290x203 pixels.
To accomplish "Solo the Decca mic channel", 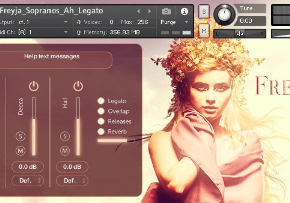I will pos(20,136).
